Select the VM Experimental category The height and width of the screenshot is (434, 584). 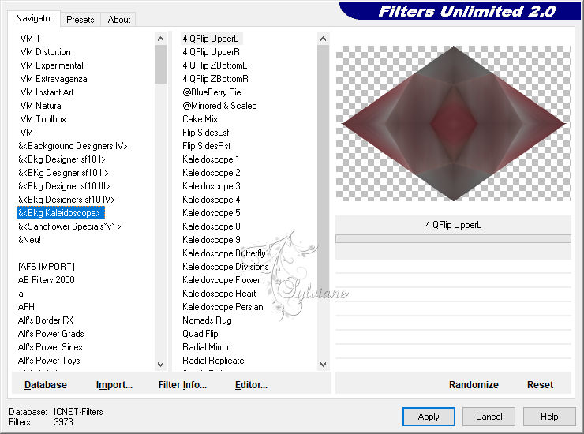(x=52, y=65)
